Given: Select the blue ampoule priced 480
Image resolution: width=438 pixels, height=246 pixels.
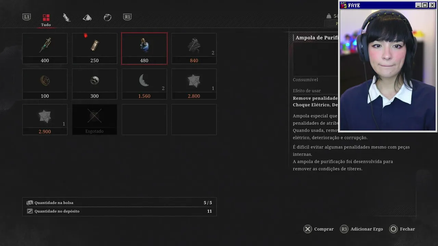Looking at the screenshot, I should point(144,49).
